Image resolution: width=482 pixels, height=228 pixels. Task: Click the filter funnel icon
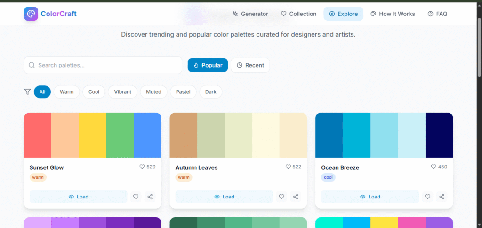pos(27,92)
